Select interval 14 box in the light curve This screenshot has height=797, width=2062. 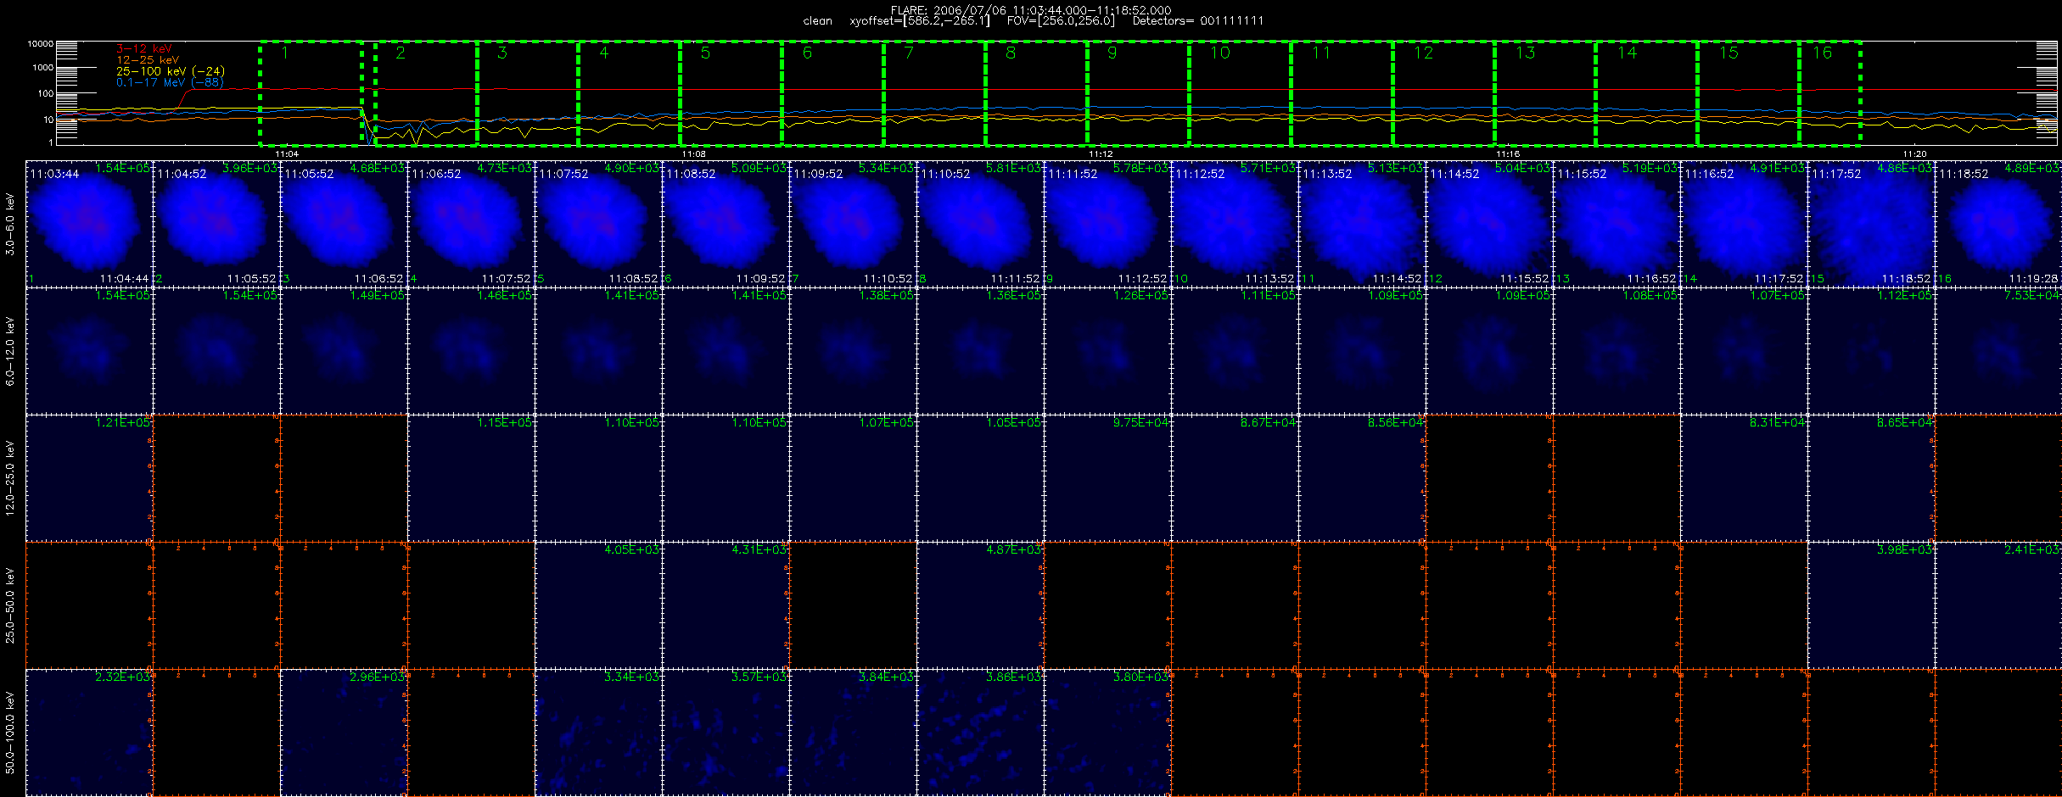click(x=1647, y=93)
